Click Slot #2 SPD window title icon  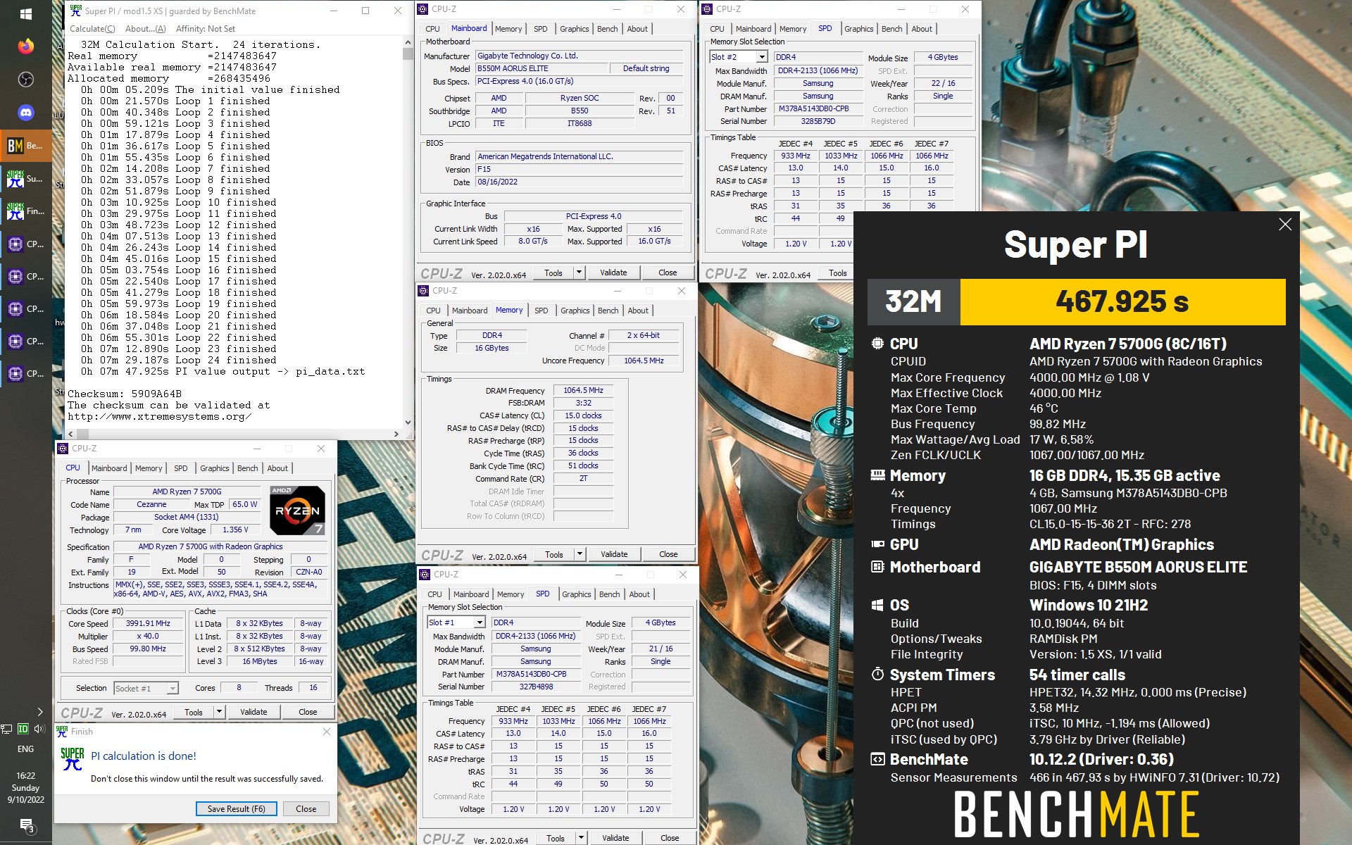pos(707,9)
